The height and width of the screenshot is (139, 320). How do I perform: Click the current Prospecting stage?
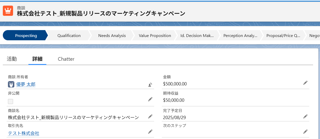point(26,35)
